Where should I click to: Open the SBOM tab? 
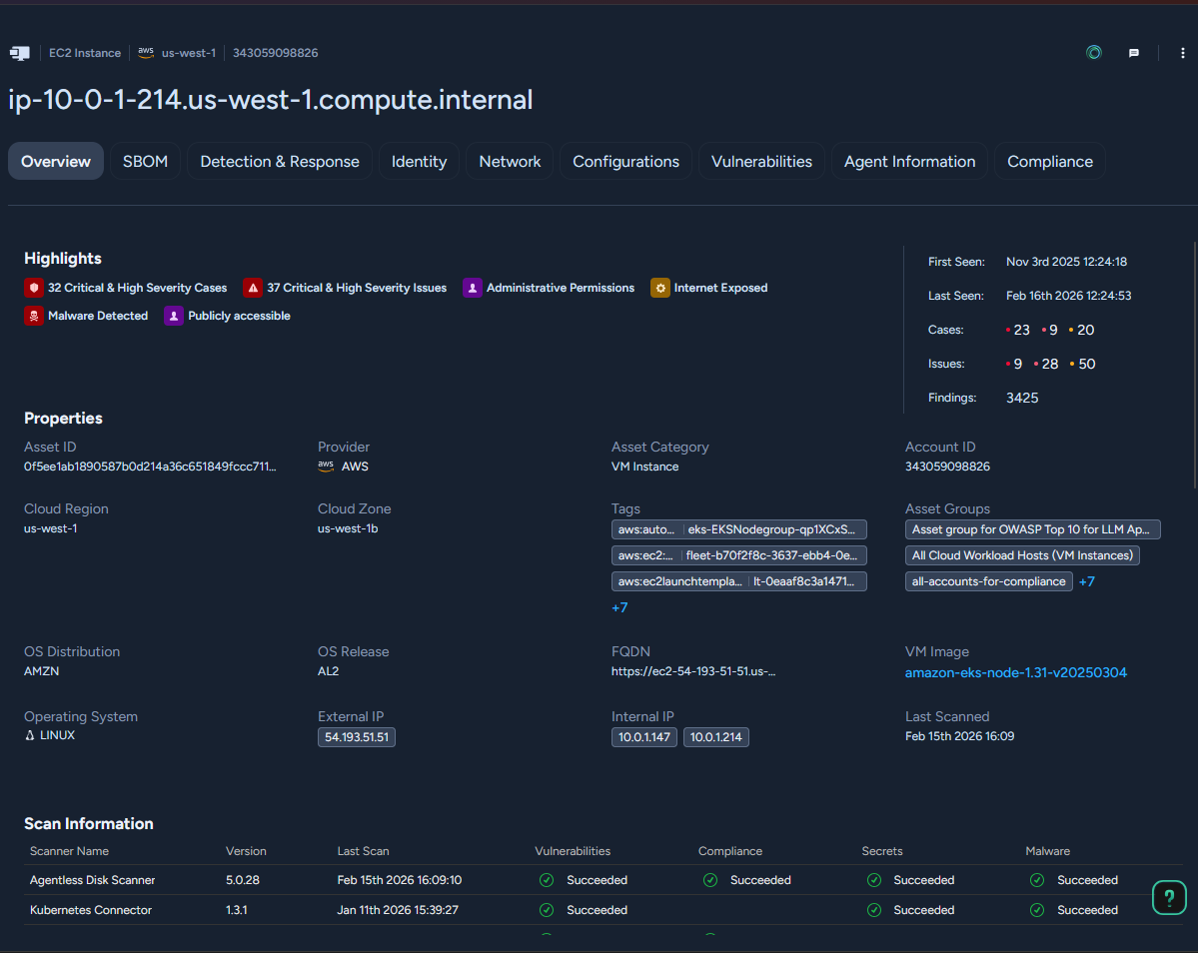[145, 161]
